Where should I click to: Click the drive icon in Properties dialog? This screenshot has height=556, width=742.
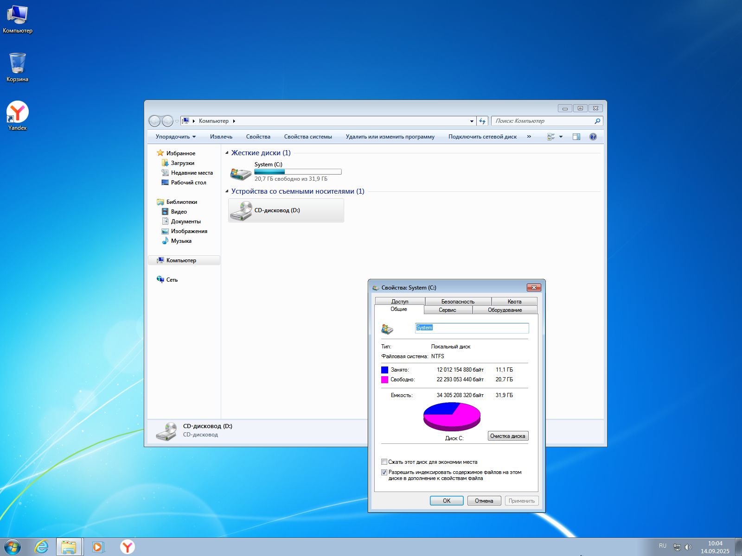click(387, 329)
